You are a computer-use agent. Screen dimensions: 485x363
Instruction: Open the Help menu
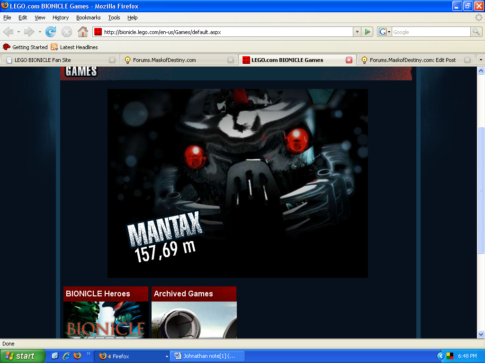[133, 17]
